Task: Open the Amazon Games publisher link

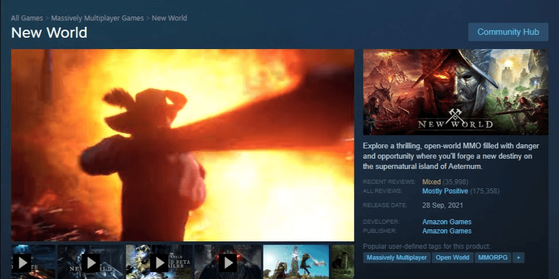Action: (x=447, y=231)
